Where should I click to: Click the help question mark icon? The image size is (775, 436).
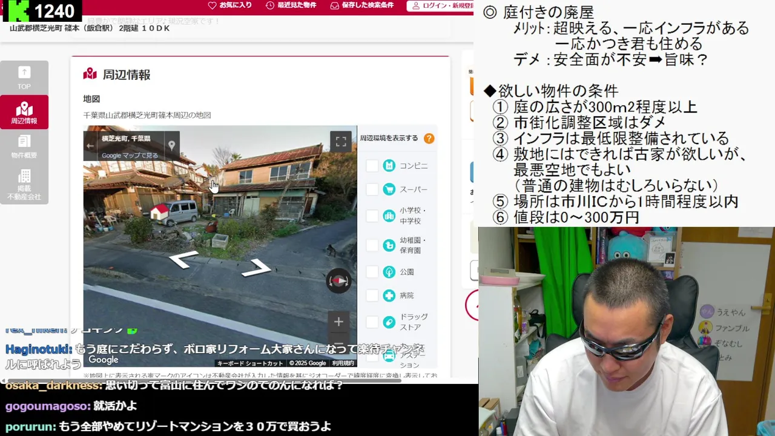(429, 138)
